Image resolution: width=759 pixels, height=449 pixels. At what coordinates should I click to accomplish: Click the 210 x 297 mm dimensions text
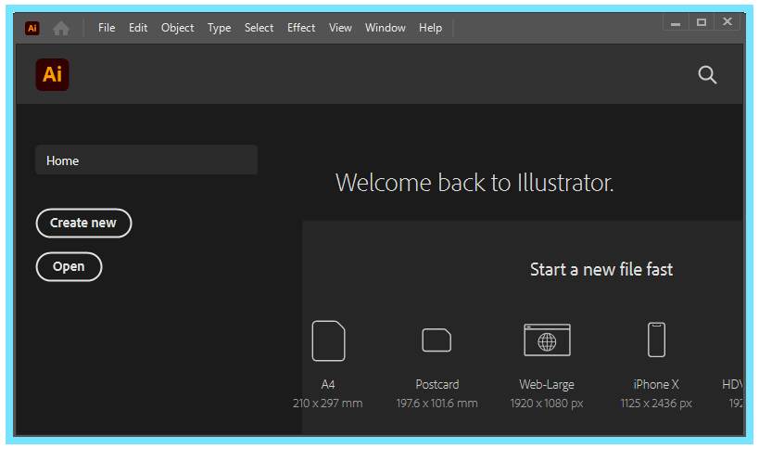[328, 403]
